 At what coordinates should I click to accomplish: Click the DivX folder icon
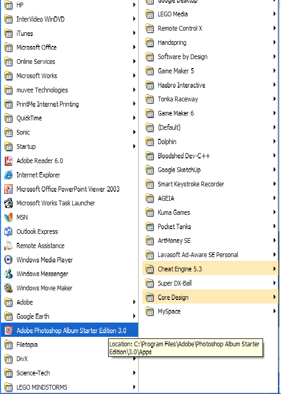point(8,359)
